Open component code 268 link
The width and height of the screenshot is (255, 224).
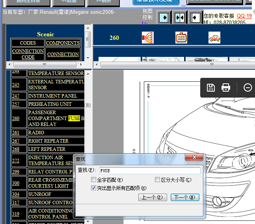16,149
